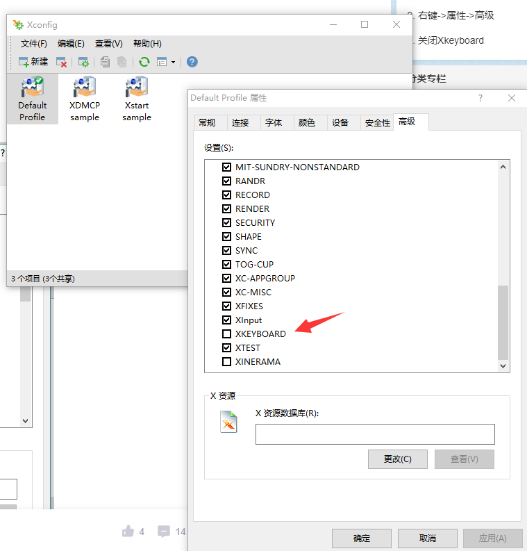Uncheck the TOG-CUP checkbox
The height and width of the screenshot is (551, 527).
click(227, 264)
